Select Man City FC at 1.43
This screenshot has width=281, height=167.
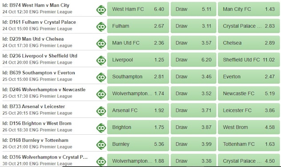(x=249, y=9)
